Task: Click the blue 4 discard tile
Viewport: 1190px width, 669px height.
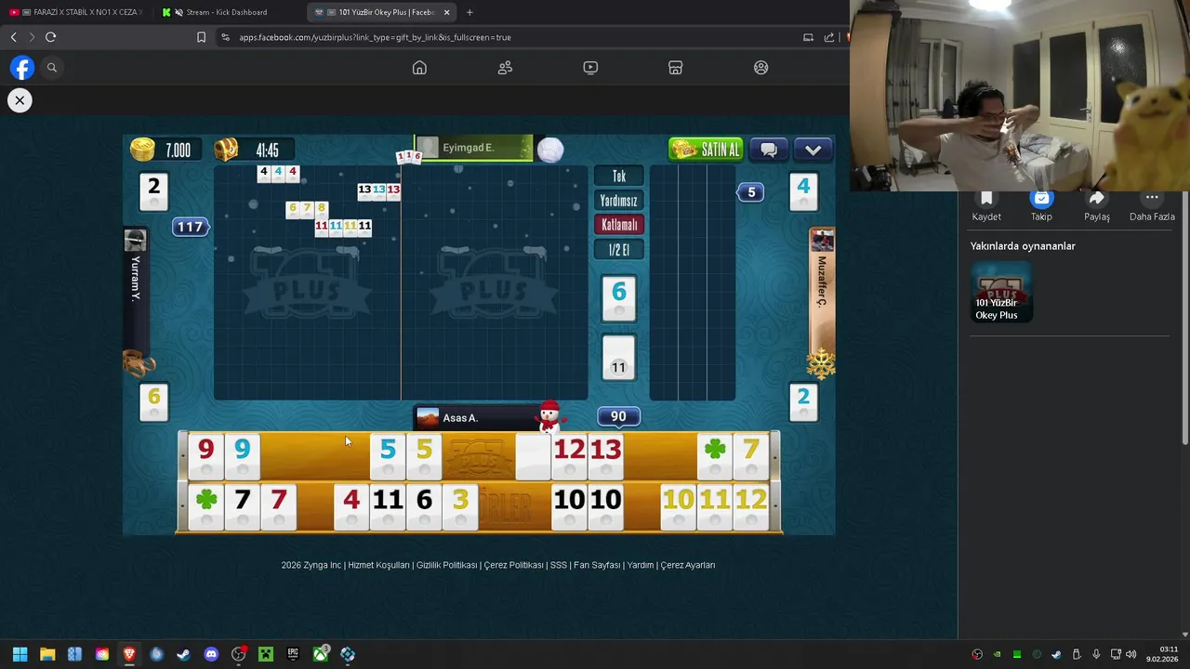Action: [803, 192]
